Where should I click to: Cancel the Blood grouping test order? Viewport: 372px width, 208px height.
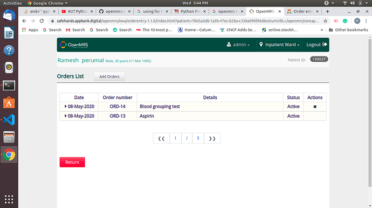(315, 107)
